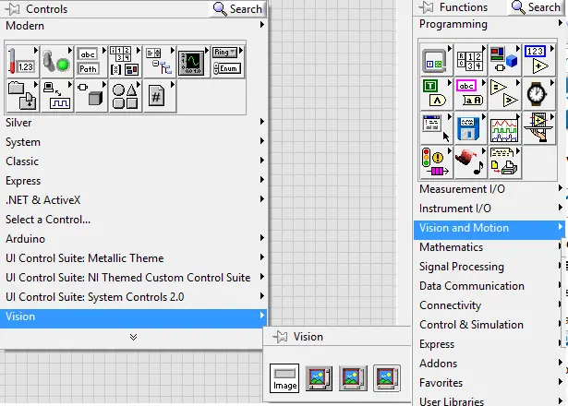This screenshot has width=568, height=406.
Task: Open the Report Generation printer icon
Action: (x=504, y=162)
